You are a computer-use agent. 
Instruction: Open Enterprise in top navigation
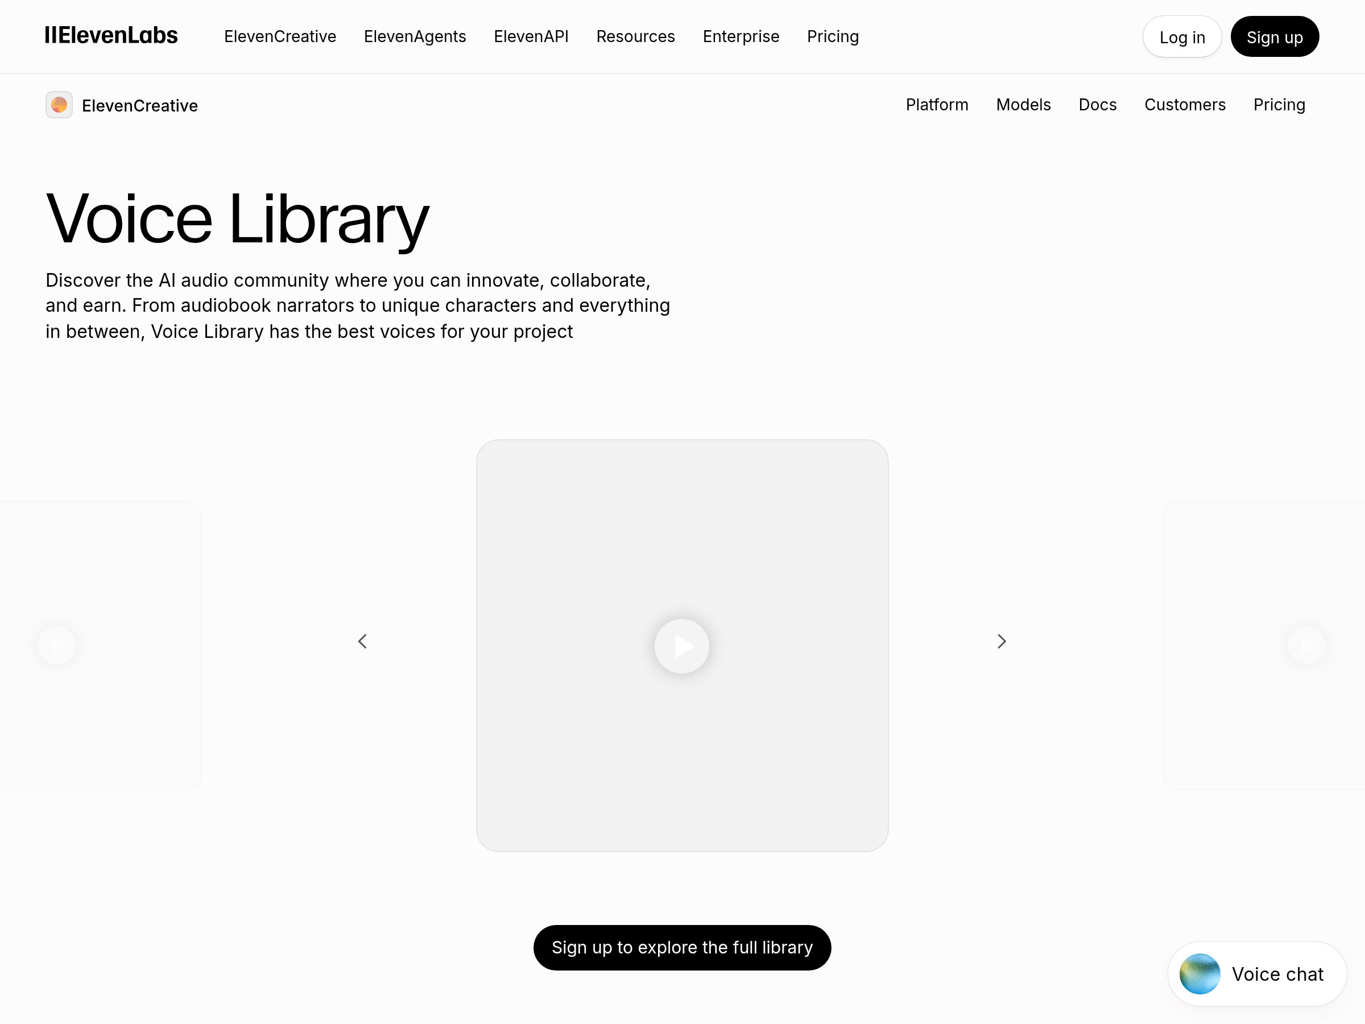pyautogui.click(x=741, y=36)
